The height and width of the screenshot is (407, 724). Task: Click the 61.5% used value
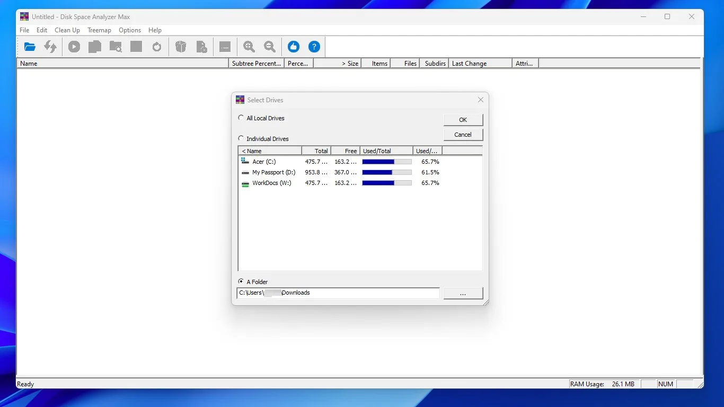click(430, 172)
